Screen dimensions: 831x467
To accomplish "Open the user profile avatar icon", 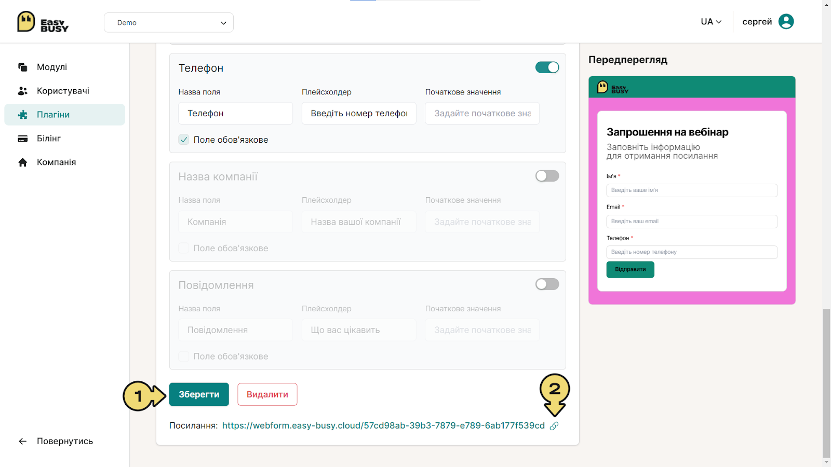I will 786,21.
